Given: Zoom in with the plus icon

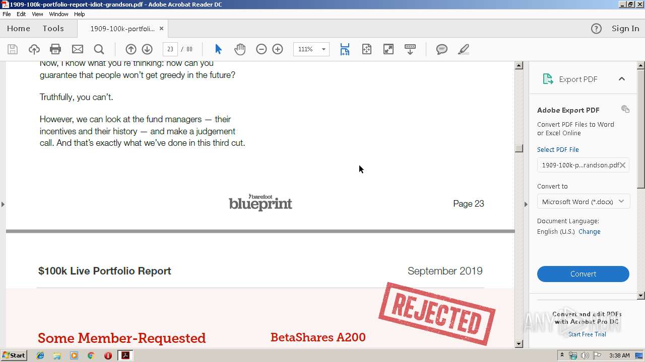Looking at the screenshot, I should pyautogui.click(x=278, y=49).
